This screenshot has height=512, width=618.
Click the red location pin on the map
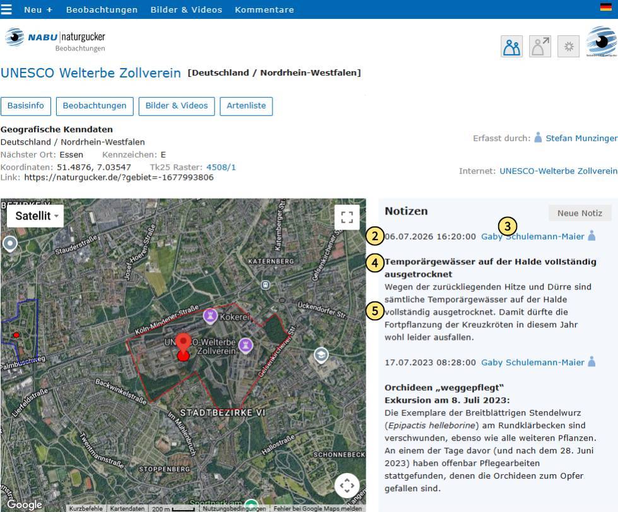click(184, 344)
